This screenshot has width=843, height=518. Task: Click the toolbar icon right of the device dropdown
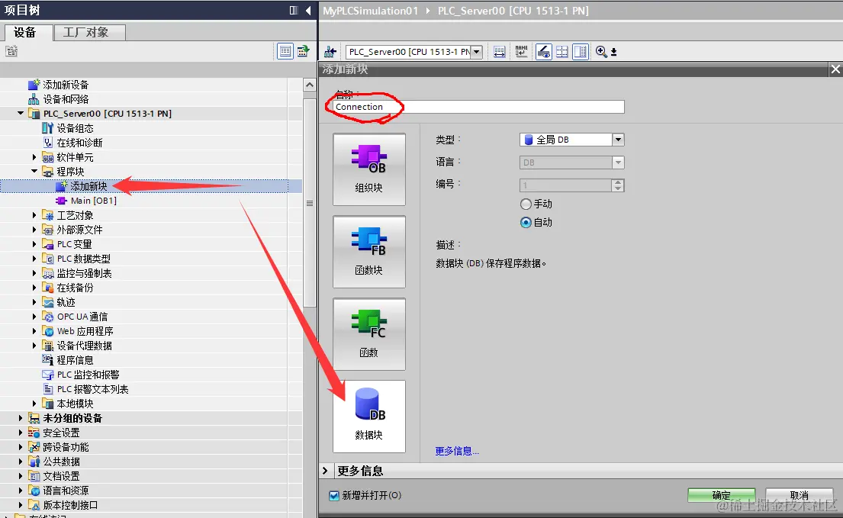click(500, 52)
